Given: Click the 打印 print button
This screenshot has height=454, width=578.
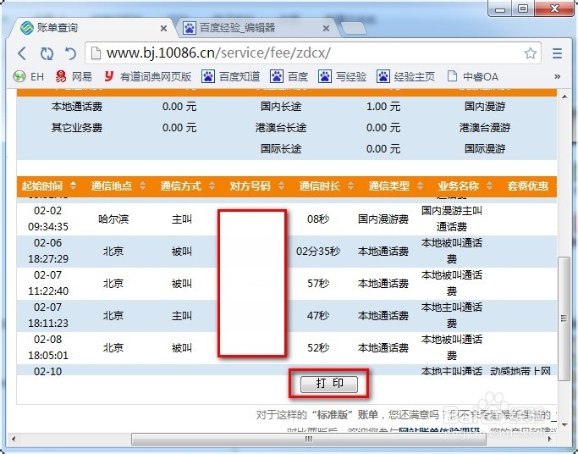Looking at the screenshot, I should 329,384.
